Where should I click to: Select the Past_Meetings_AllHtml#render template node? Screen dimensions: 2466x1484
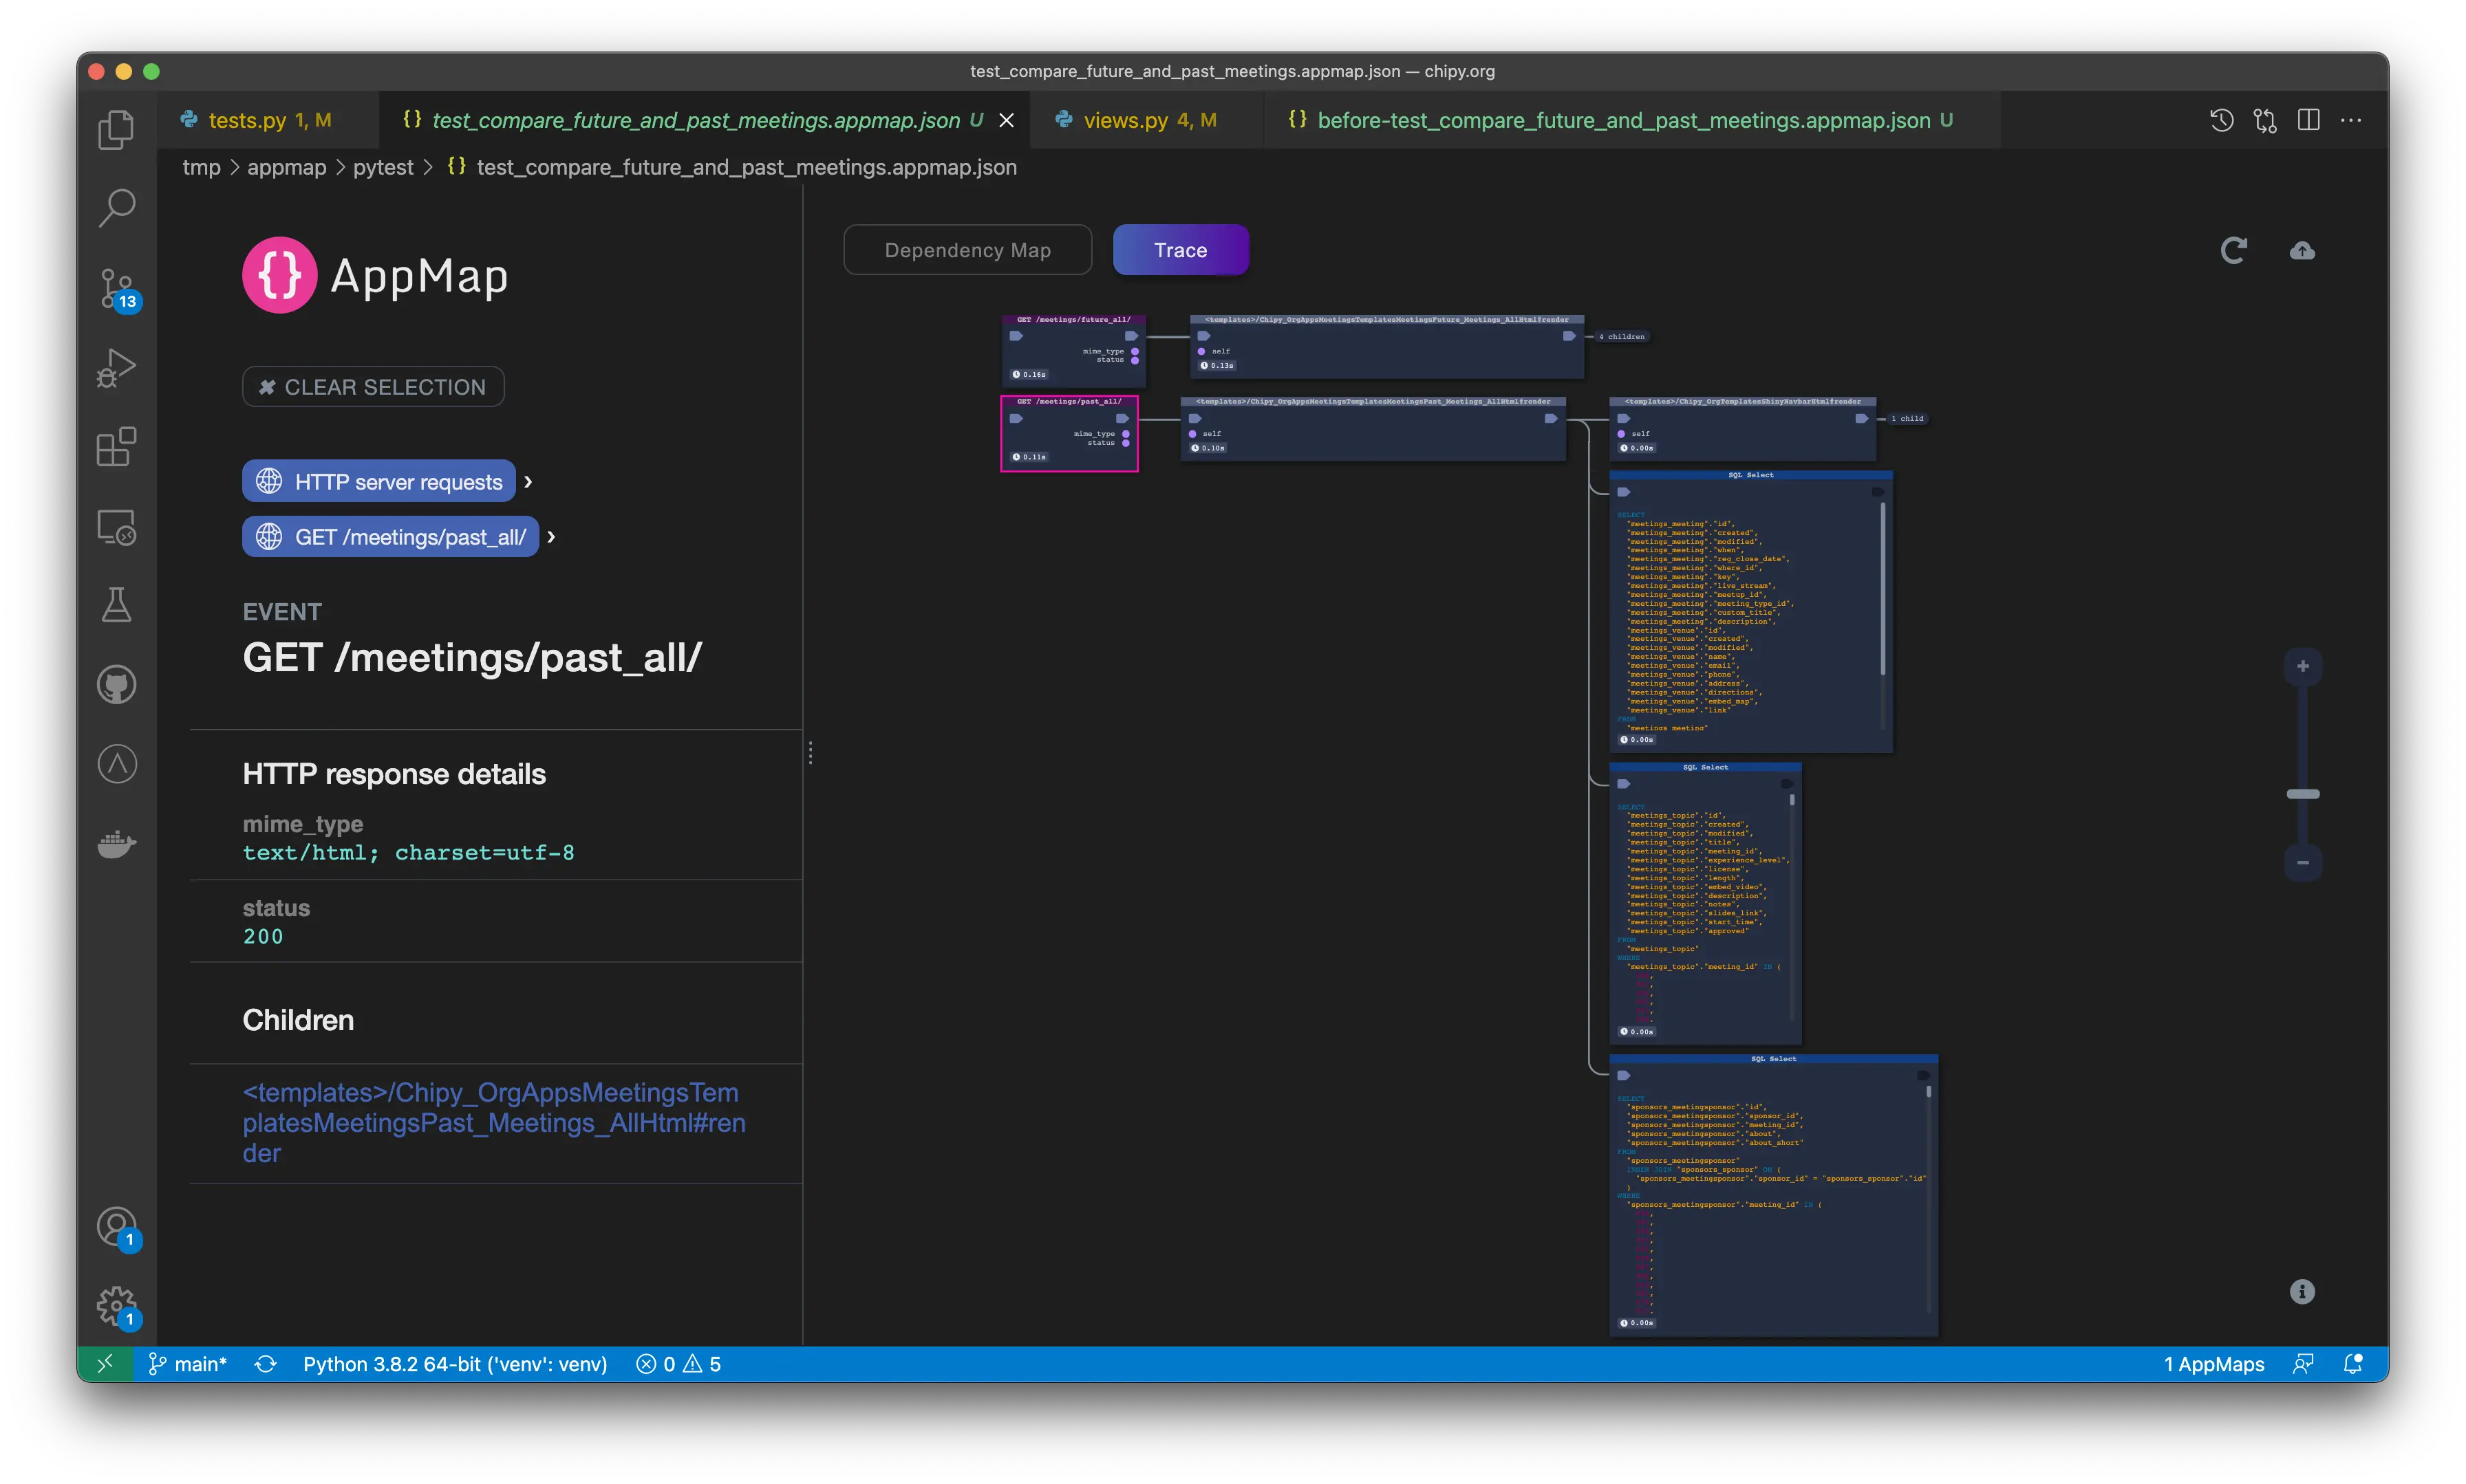coord(1373,429)
